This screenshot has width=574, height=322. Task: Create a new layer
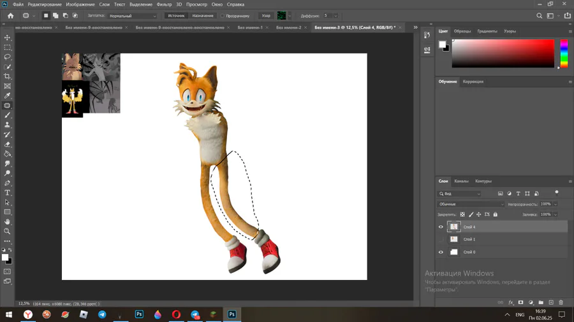pos(551,302)
